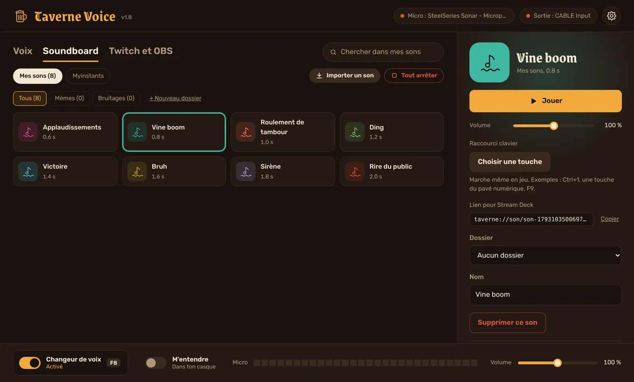
Task: Filter sounds by the Mèmes folder
Action: point(69,98)
